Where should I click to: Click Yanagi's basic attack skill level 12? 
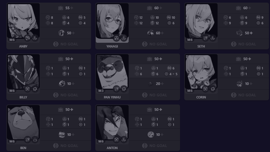point(139,17)
